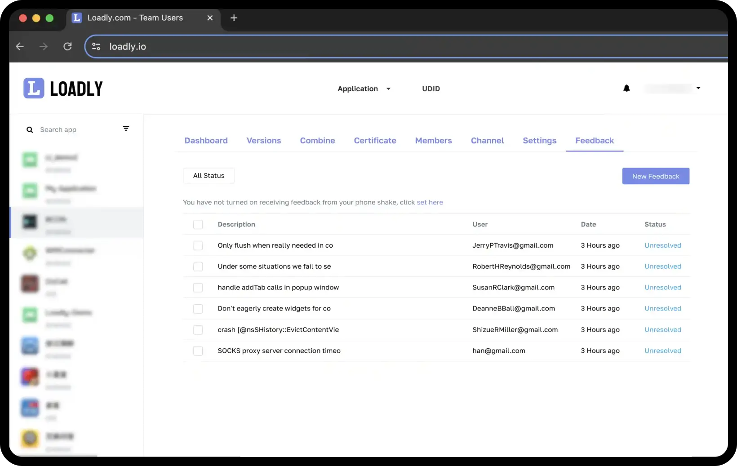The height and width of the screenshot is (466, 737).
Task: Click the notification bell icon
Action: pyautogui.click(x=626, y=88)
